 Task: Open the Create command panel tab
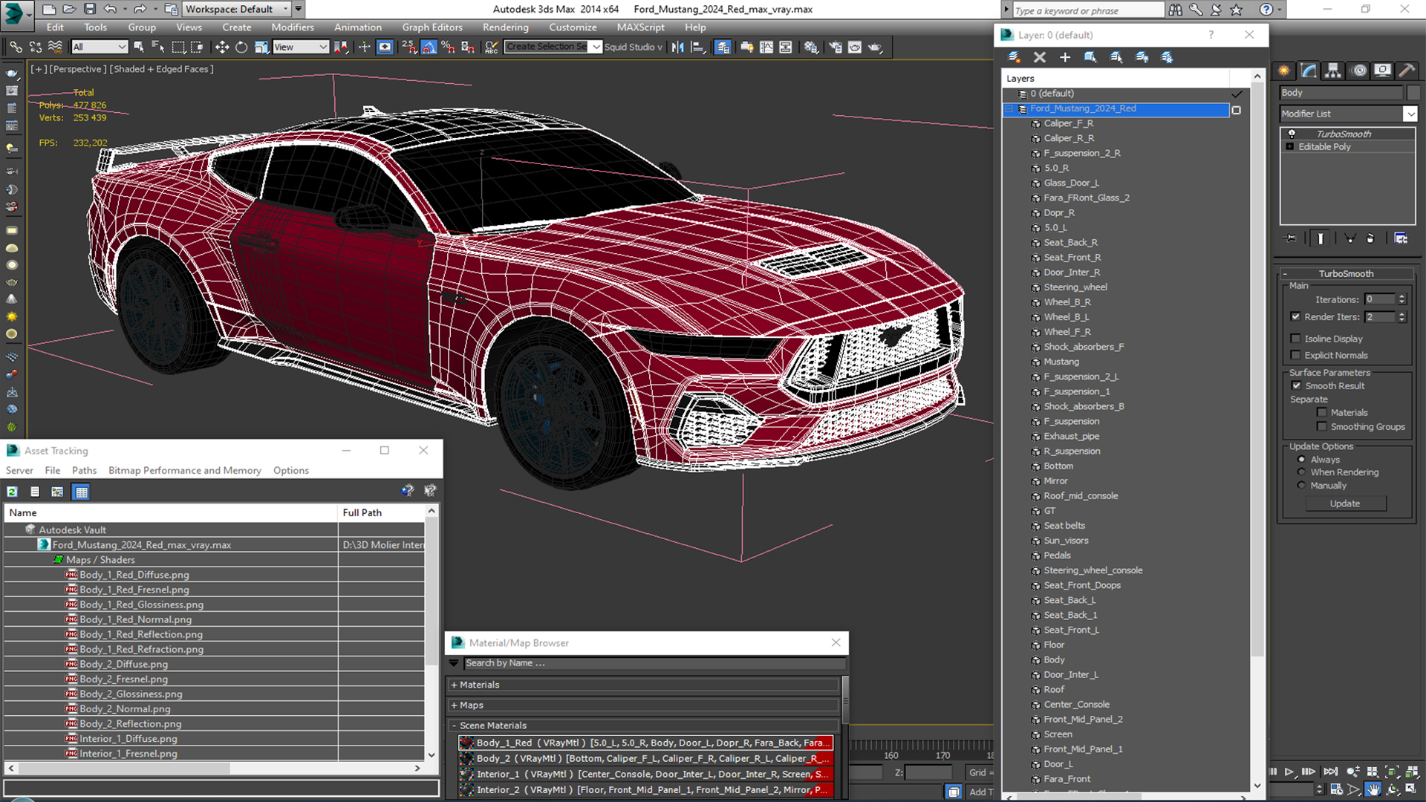coord(1283,71)
